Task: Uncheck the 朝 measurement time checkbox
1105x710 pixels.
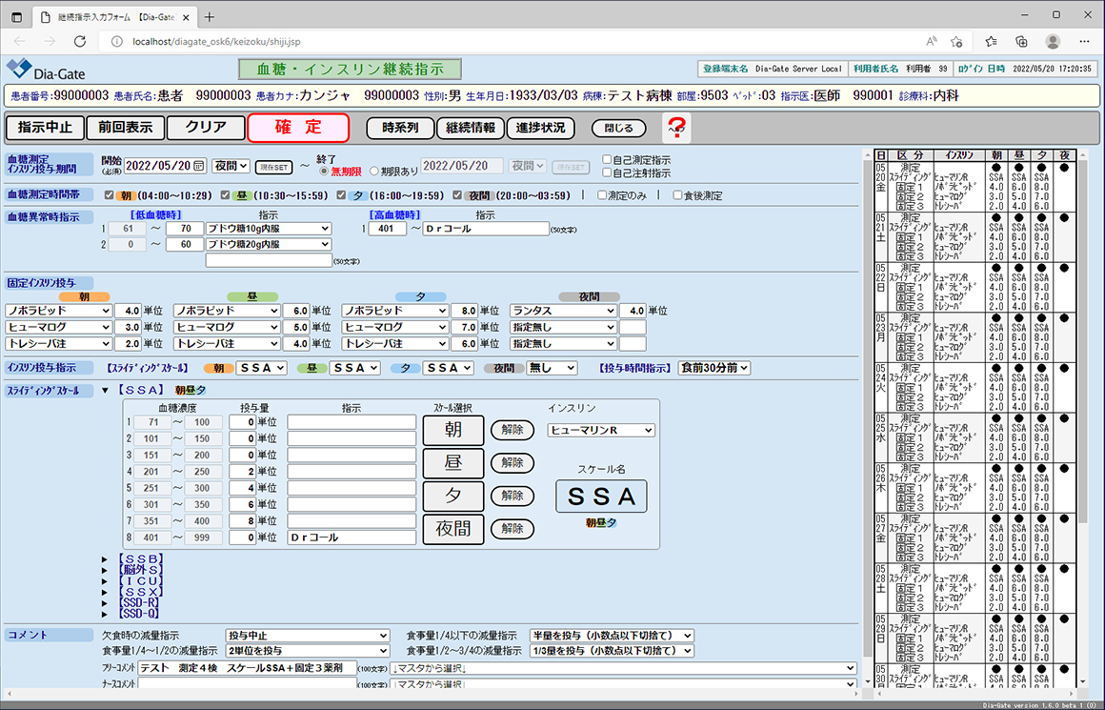Action: (109, 195)
